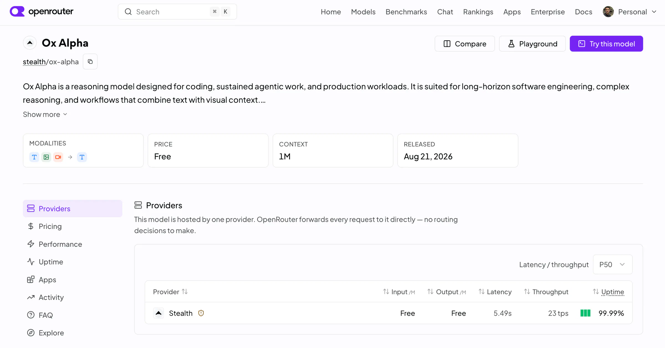Open the Personal account avatar
Screen dimensions: 665x348
(608, 12)
